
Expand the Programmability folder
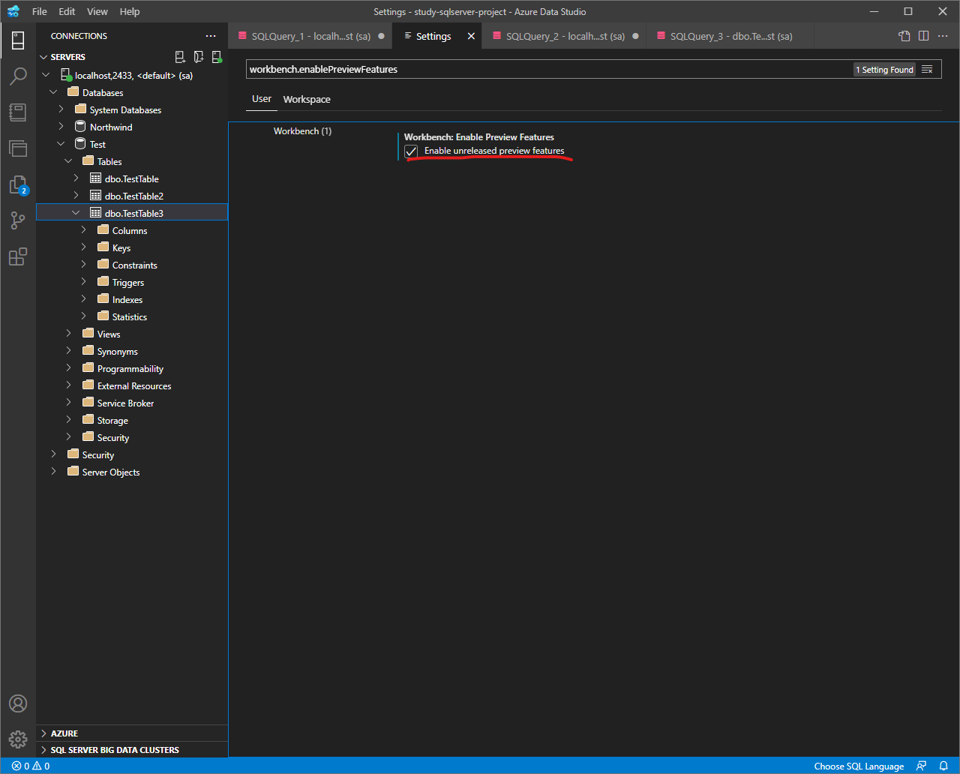pos(68,368)
